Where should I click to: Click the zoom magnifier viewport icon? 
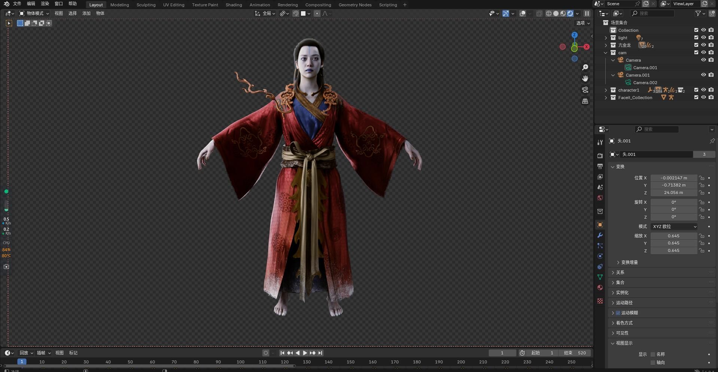click(585, 67)
